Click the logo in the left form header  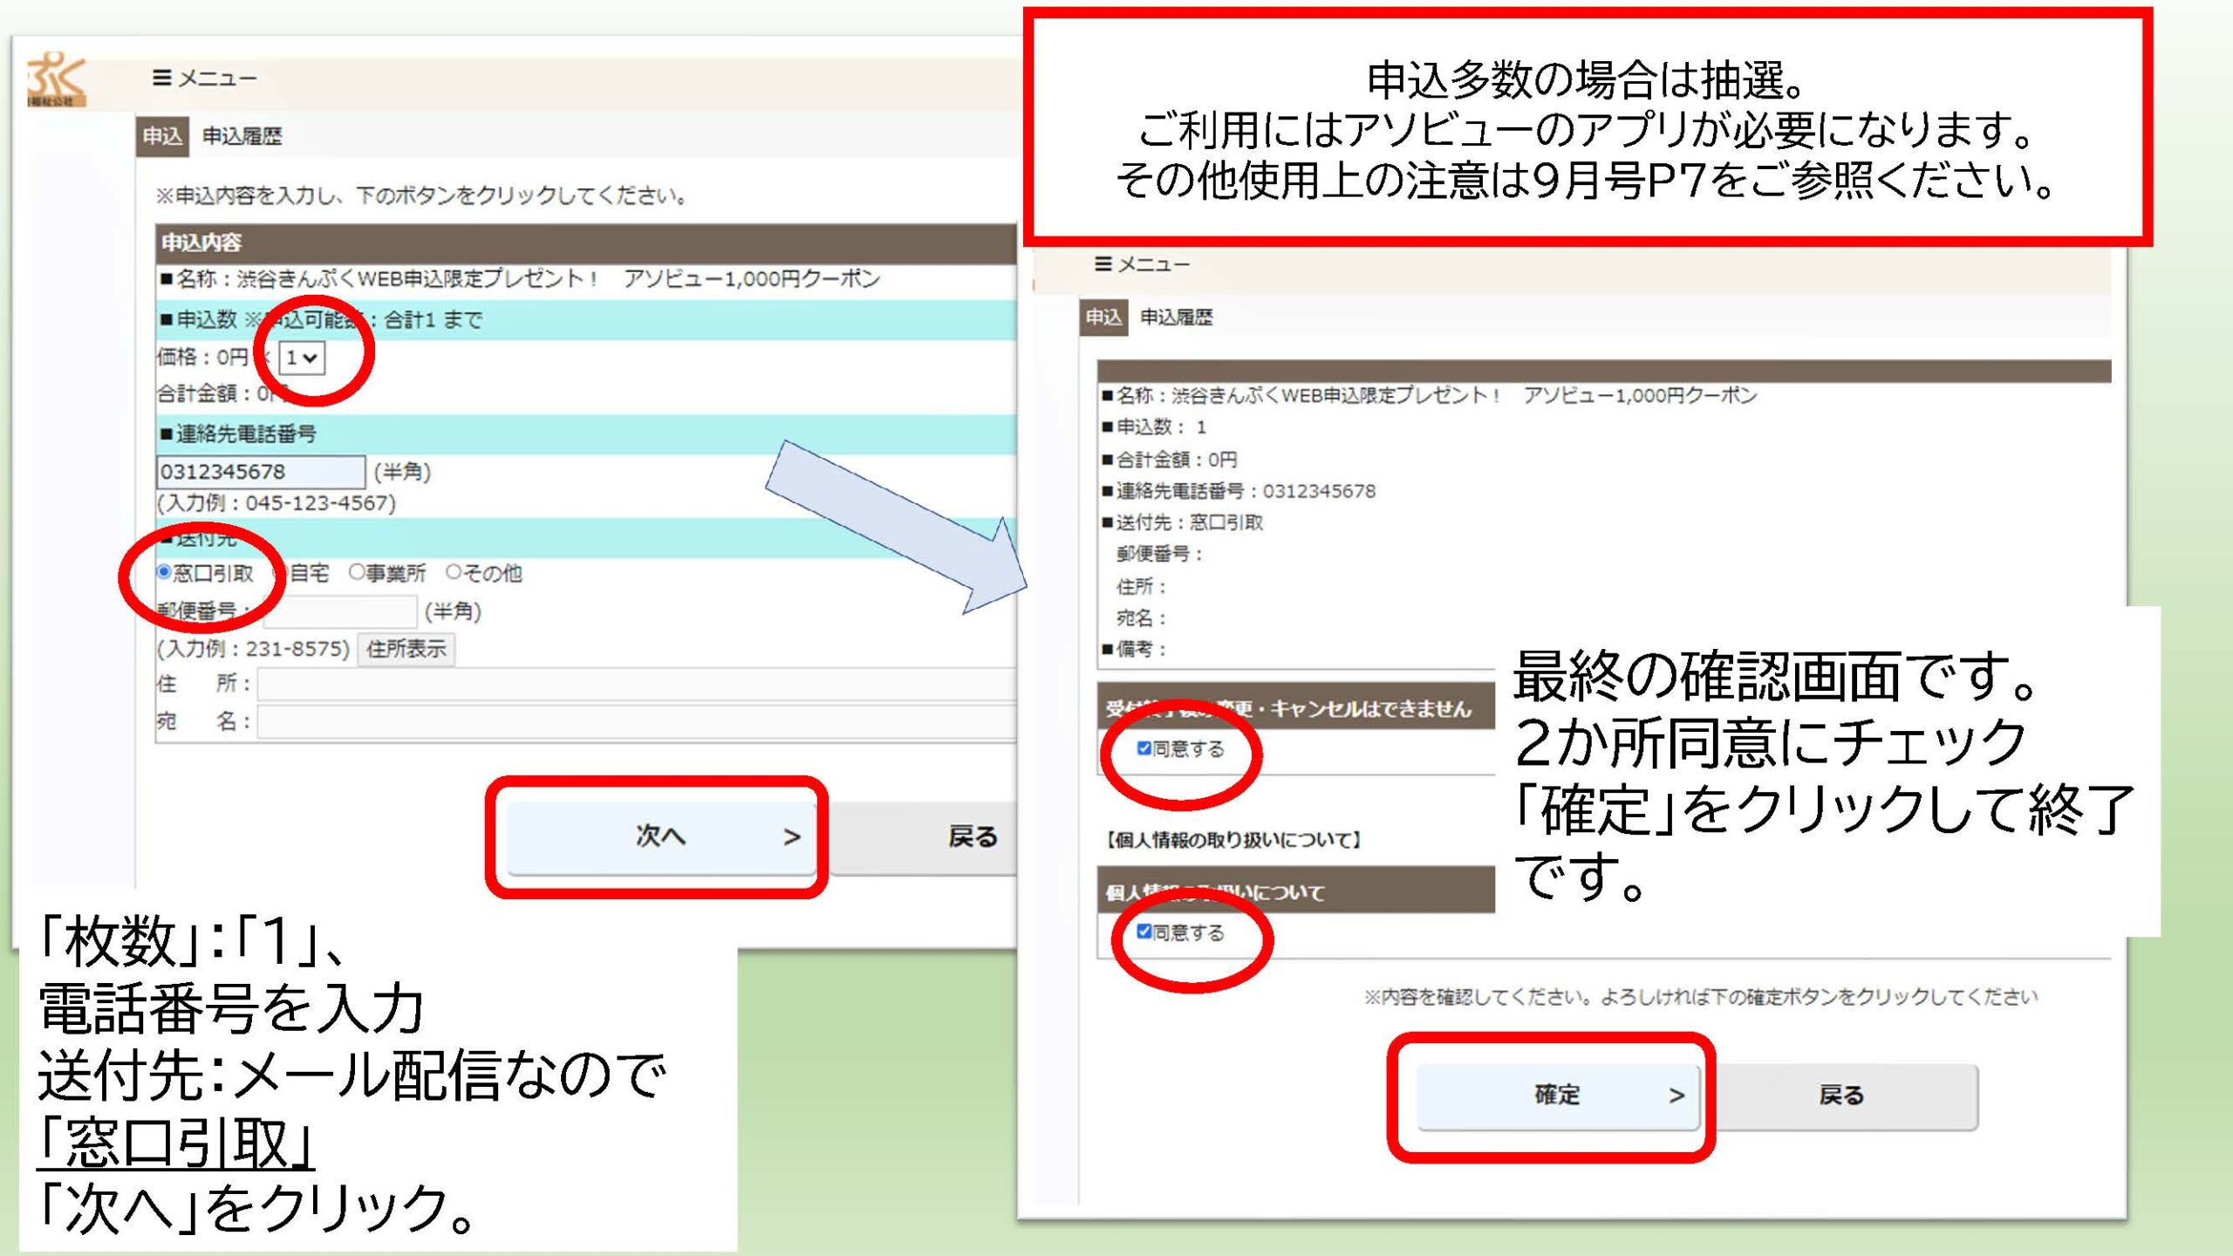point(57,79)
